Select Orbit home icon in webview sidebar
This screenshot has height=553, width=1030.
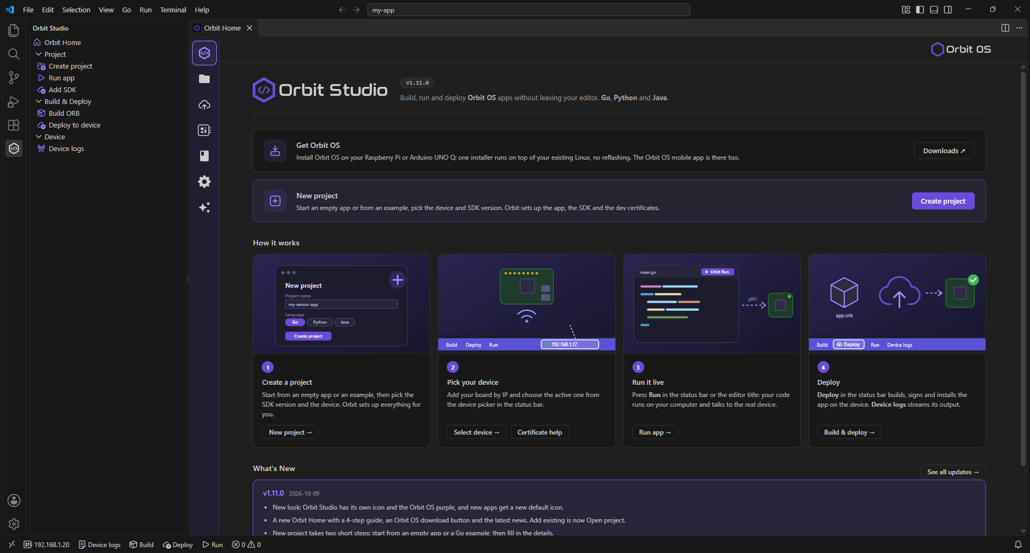tap(204, 53)
